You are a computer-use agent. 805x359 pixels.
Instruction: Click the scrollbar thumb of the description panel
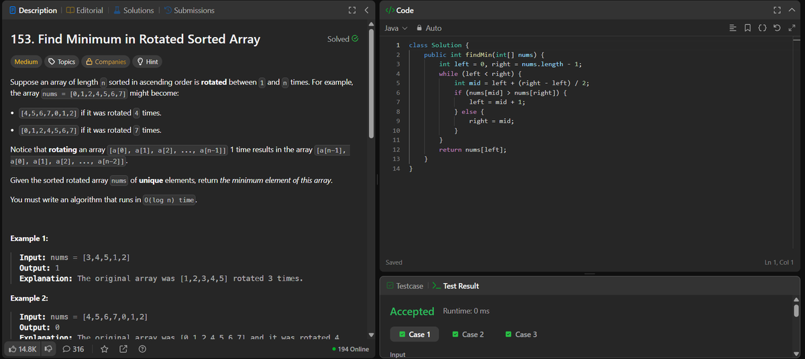371,84
